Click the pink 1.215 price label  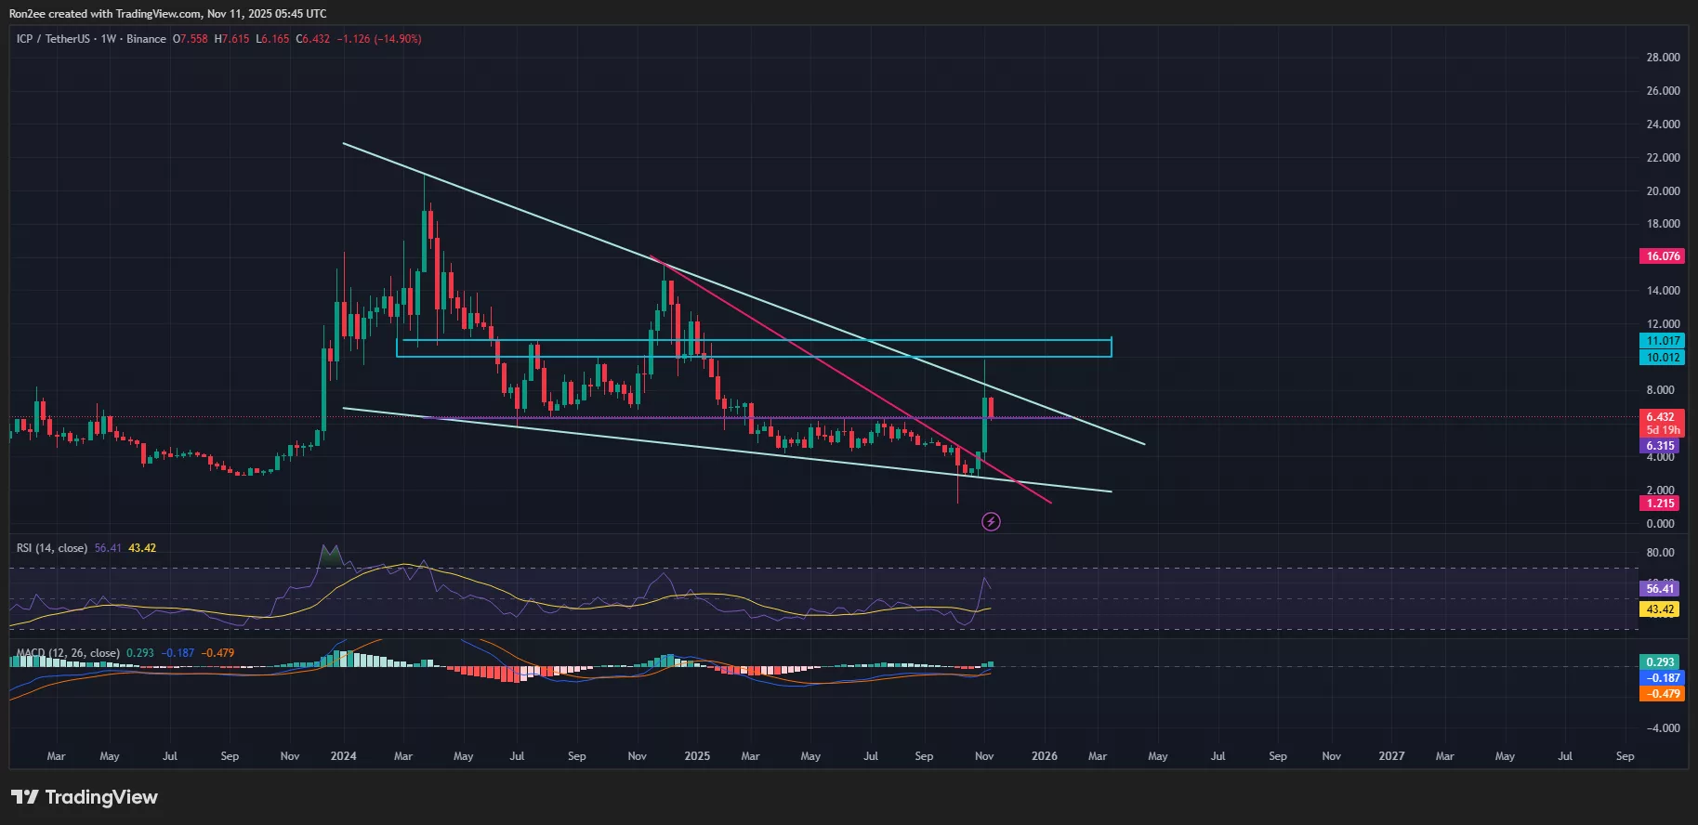pyautogui.click(x=1660, y=504)
